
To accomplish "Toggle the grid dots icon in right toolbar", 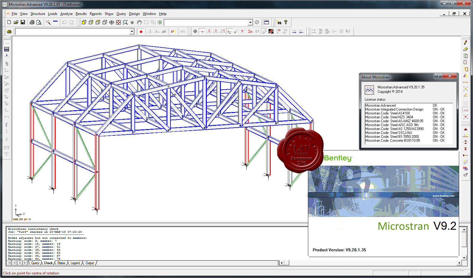I will pos(465,103).
